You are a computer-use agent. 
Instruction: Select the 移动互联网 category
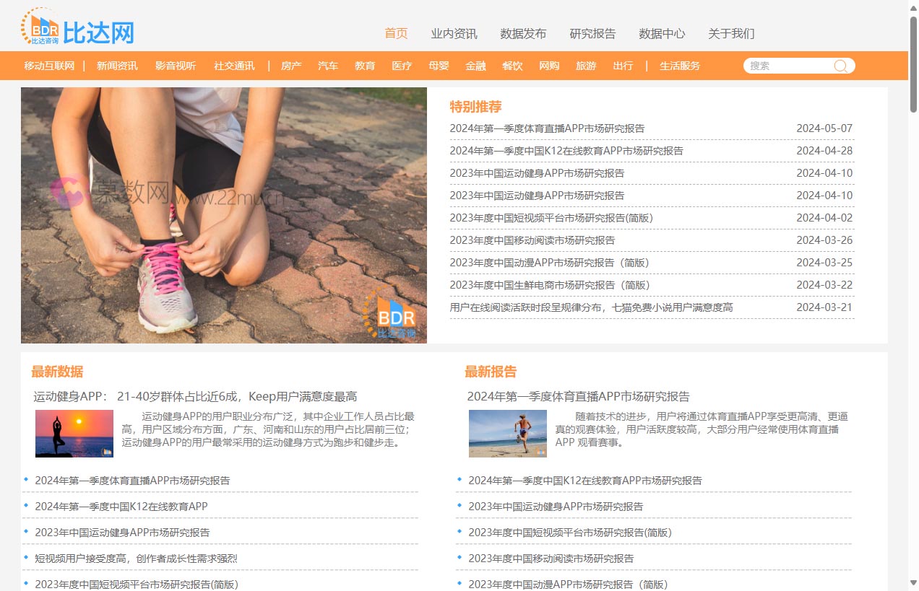click(49, 66)
